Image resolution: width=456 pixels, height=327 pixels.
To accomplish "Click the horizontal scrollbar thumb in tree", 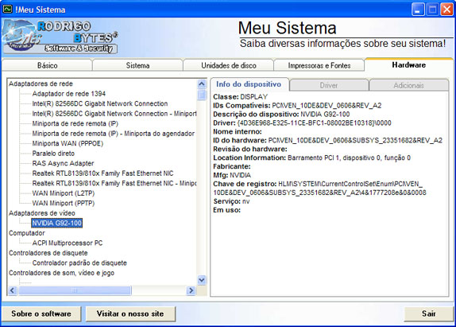I will tap(75, 290).
